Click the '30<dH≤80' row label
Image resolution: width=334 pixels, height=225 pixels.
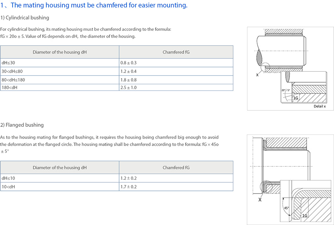12,71
